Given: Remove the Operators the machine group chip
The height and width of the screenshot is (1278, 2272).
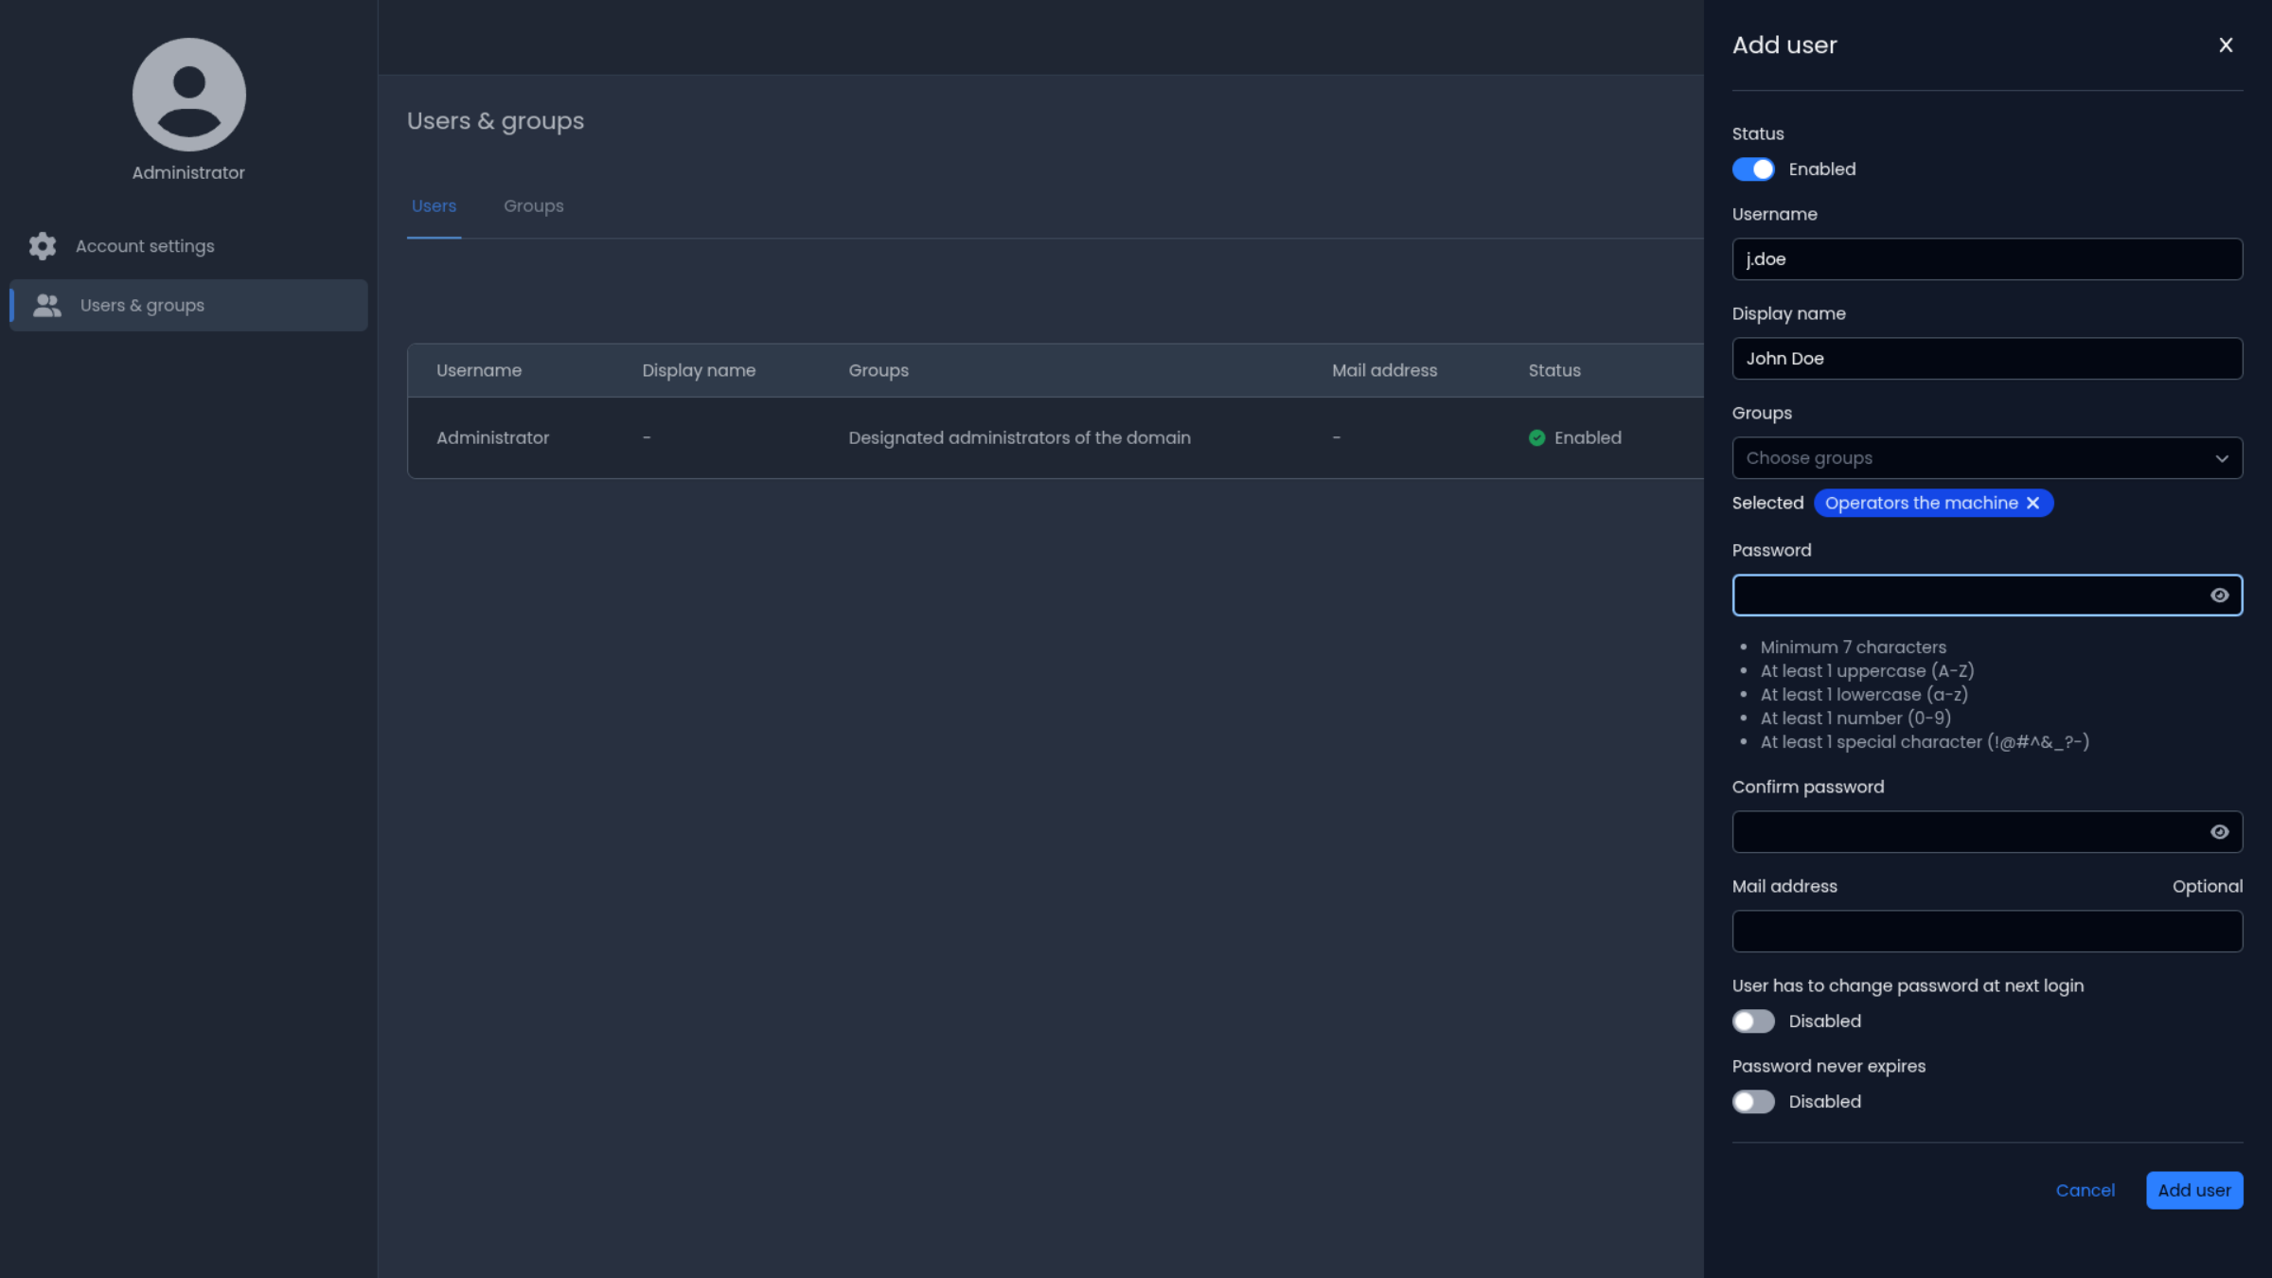Looking at the screenshot, I should click(2032, 504).
